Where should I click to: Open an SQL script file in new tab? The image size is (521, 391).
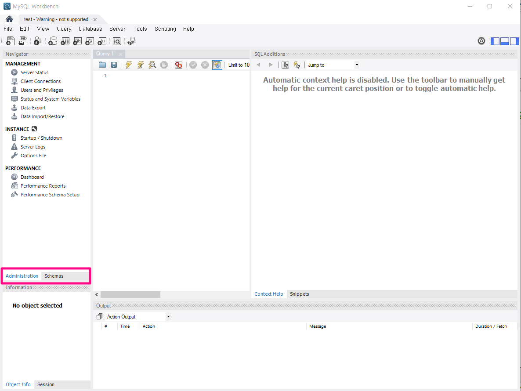(23, 41)
